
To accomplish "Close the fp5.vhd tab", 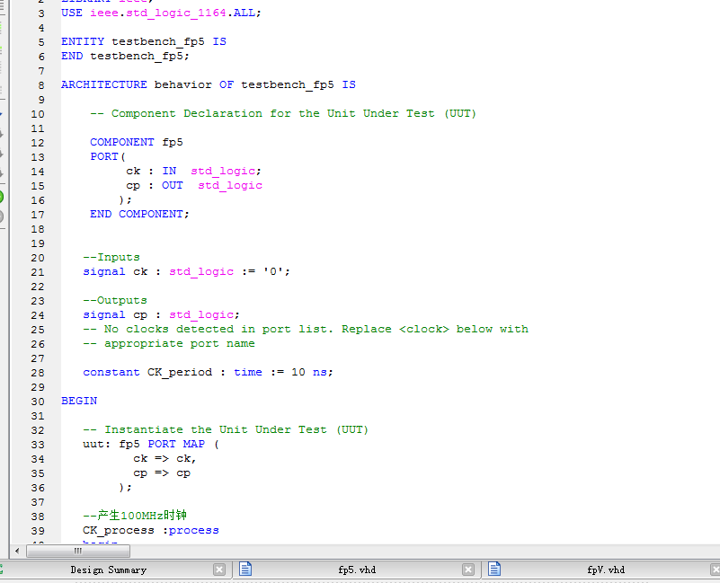I will (x=468, y=570).
